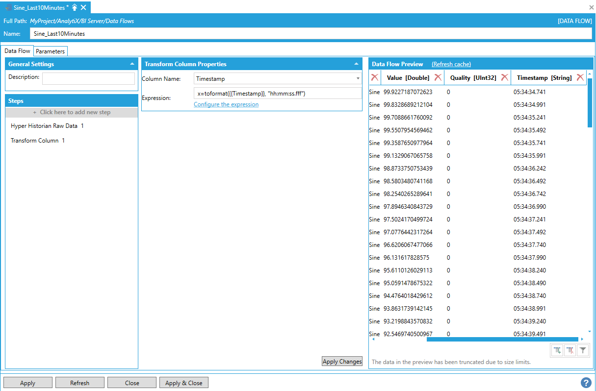Image resolution: width=596 pixels, height=391 pixels.
Task: Remove the Value [Double] column
Action: (438, 77)
